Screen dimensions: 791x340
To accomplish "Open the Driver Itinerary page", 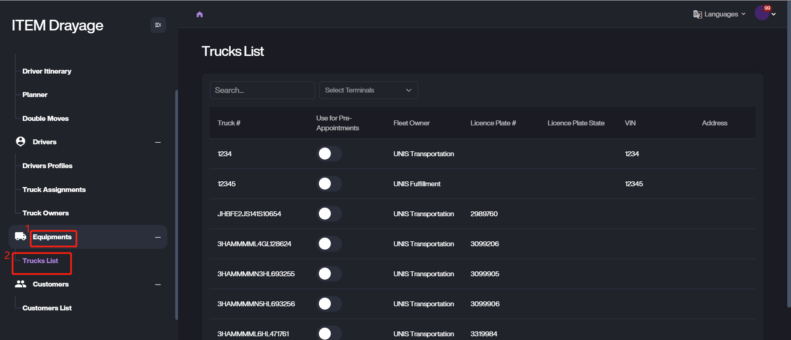I will click(47, 71).
